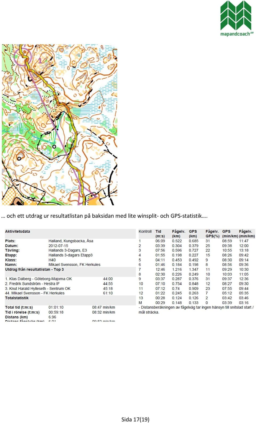256x423 pixels.
Task: Select row '44. Mikael Svensson - FK Herkules'
Action: [x=35, y=293]
